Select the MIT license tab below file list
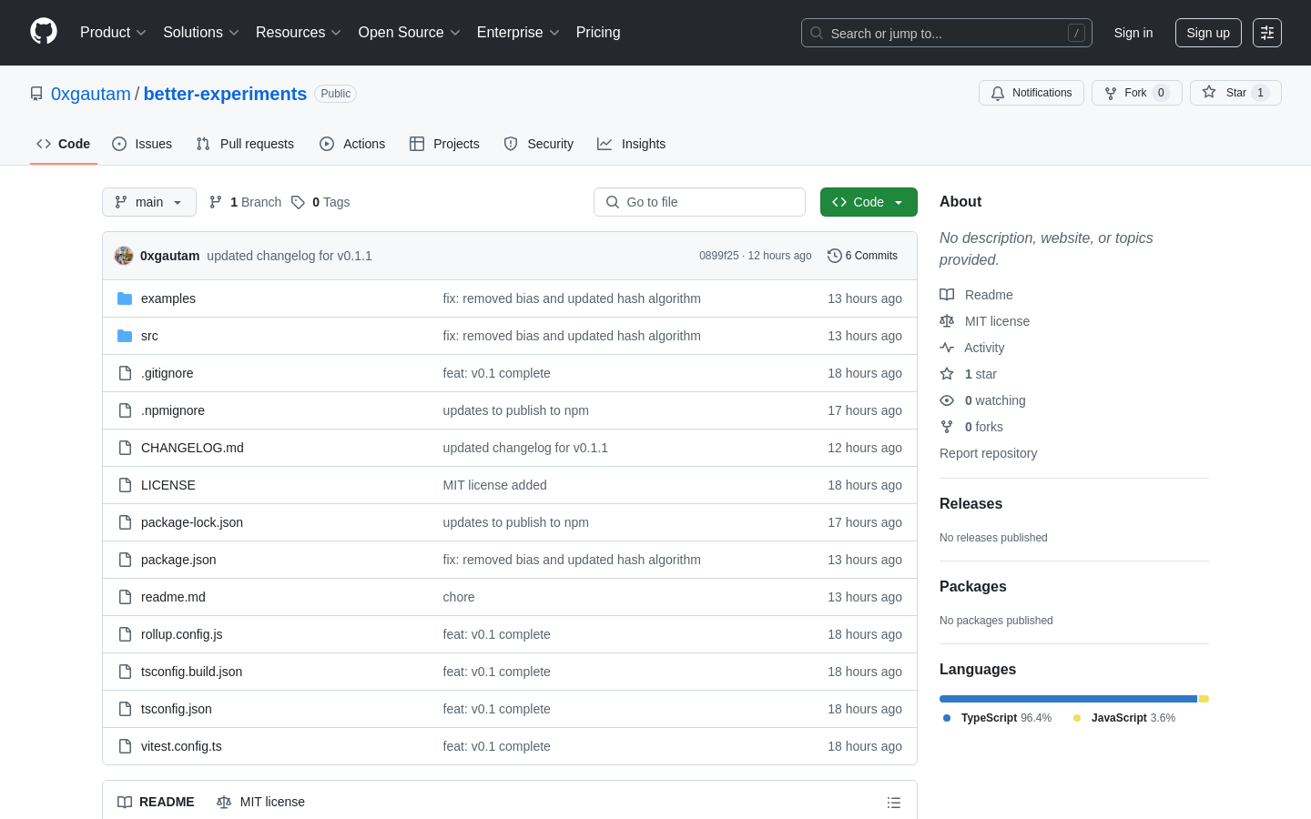The height and width of the screenshot is (819, 1311). [x=260, y=802]
